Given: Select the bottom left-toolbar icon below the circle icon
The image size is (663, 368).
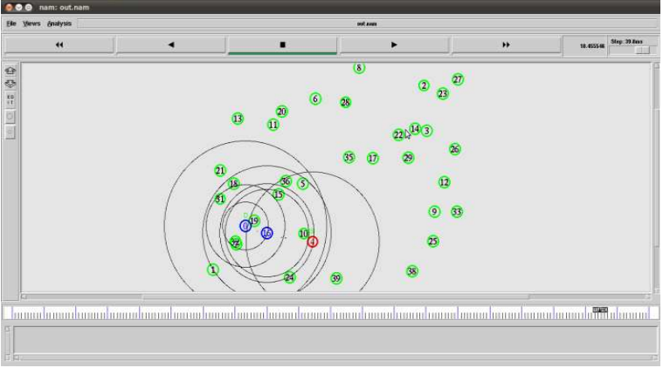Looking at the screenshot, I should [x=10, y=133].
